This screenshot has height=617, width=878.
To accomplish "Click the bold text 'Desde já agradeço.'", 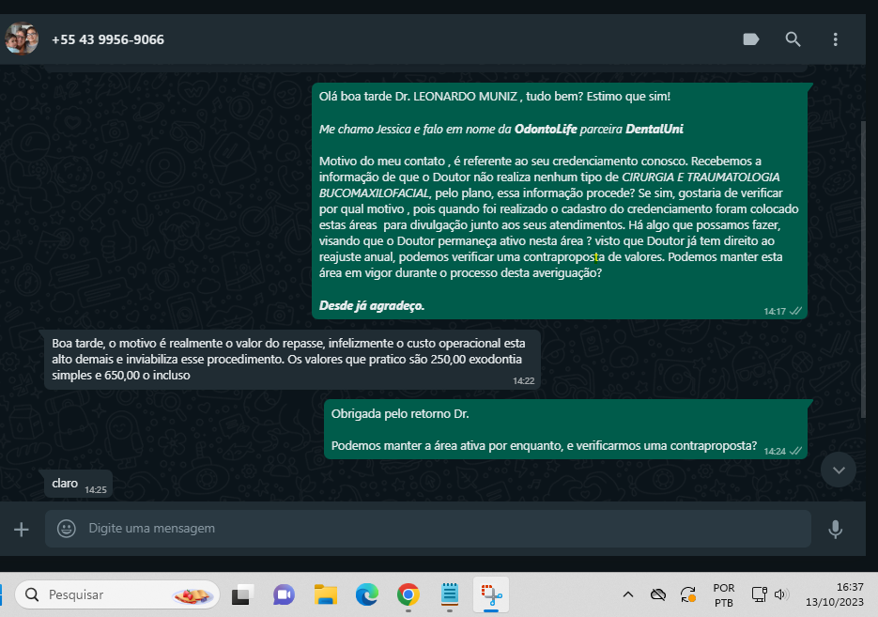I will coord(372,306).
